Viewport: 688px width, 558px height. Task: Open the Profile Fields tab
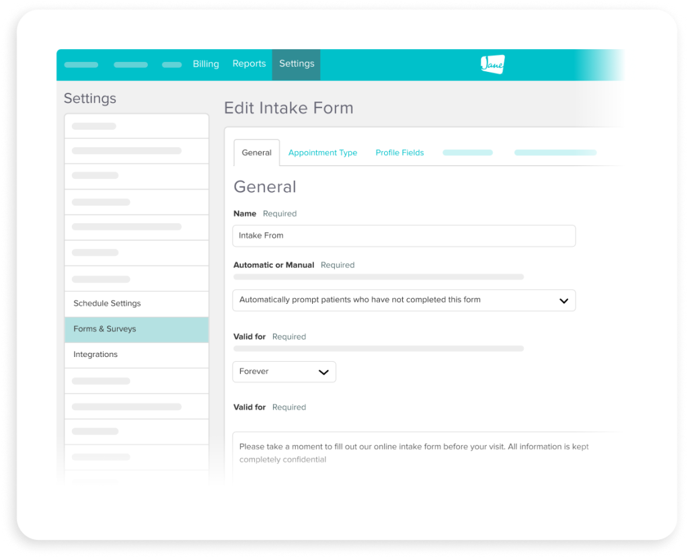[x=399, y=153]
